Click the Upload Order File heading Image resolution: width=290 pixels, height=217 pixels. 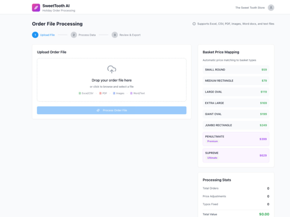click(x=52, y=52)
